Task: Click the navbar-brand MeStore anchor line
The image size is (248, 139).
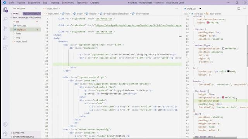Action: coord(102,136)
